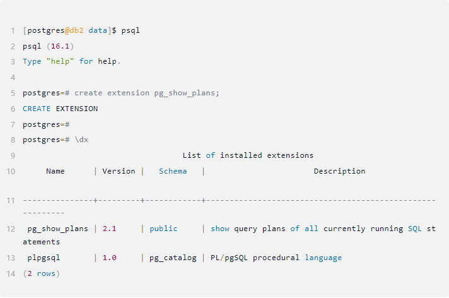Select the "public" schema value
The image size is (449, 298).
coord(163,229)
